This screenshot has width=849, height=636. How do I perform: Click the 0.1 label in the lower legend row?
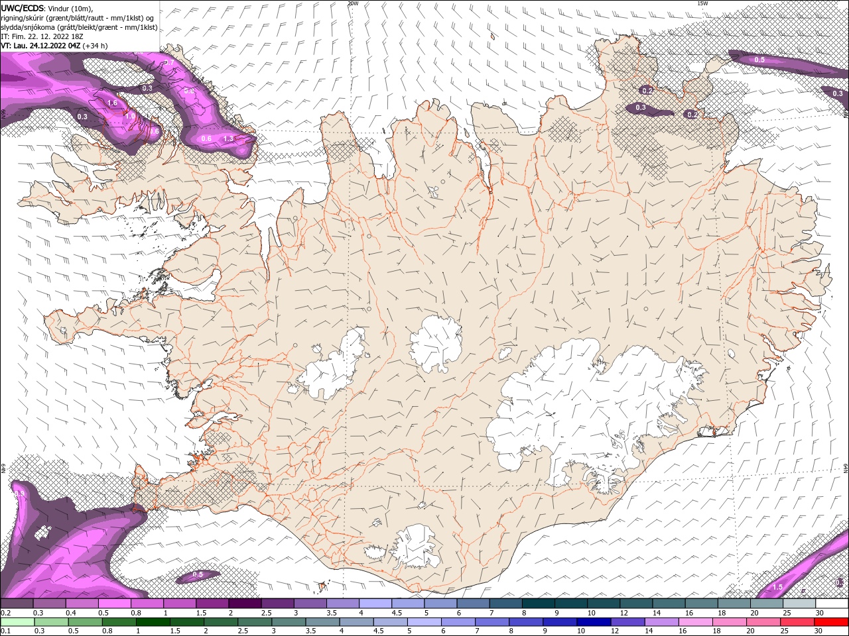[5, 631]
